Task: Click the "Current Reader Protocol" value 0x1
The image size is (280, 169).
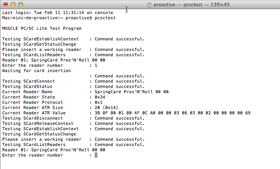Action: (99, 102)
